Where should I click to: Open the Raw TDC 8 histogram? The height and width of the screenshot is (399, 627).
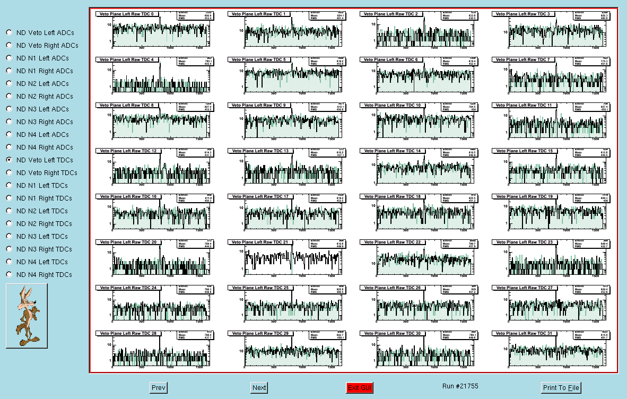pos(155,123)
